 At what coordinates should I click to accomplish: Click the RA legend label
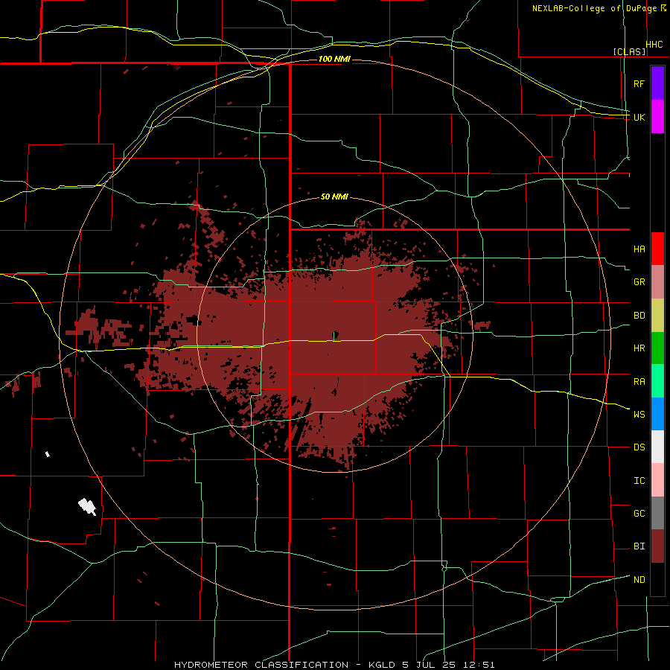point(639,382)
